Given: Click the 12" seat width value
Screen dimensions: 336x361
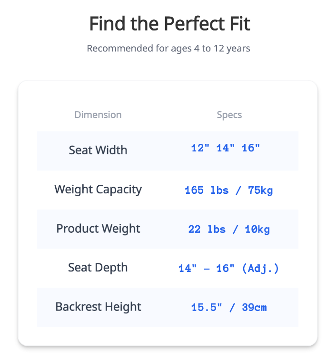Looking at the screenshot, I should click(200, 148).
